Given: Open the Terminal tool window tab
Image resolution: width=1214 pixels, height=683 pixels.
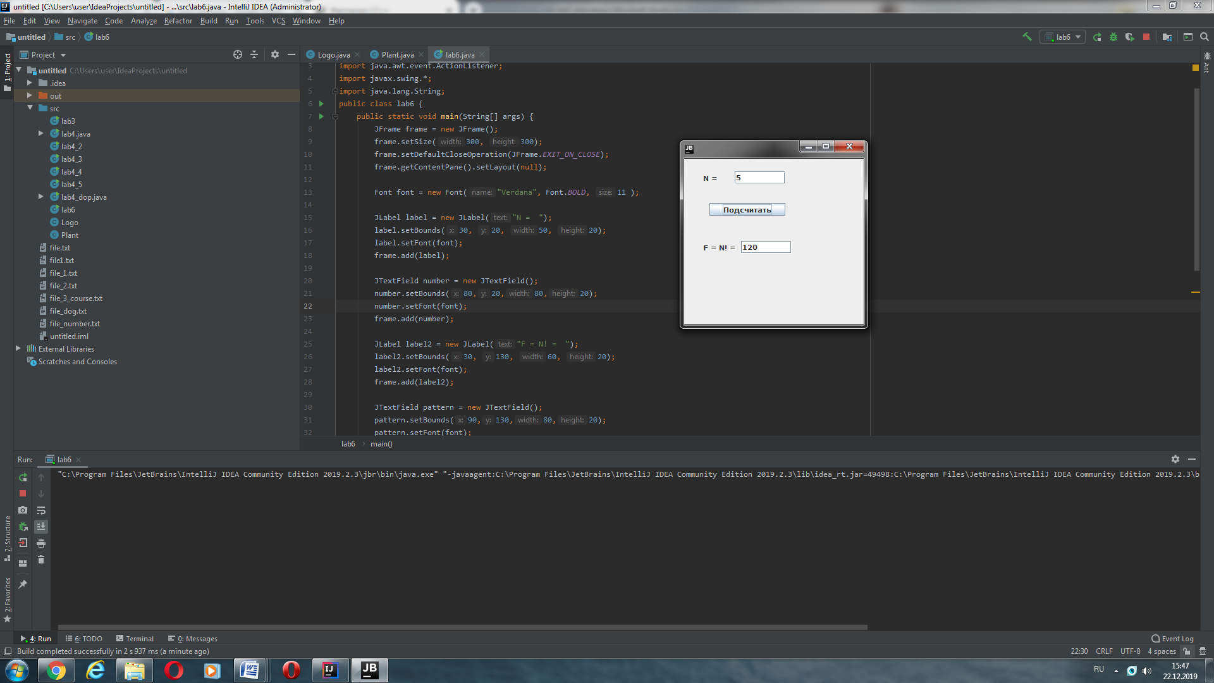Looking at the screenshot, I should (135, 639).
